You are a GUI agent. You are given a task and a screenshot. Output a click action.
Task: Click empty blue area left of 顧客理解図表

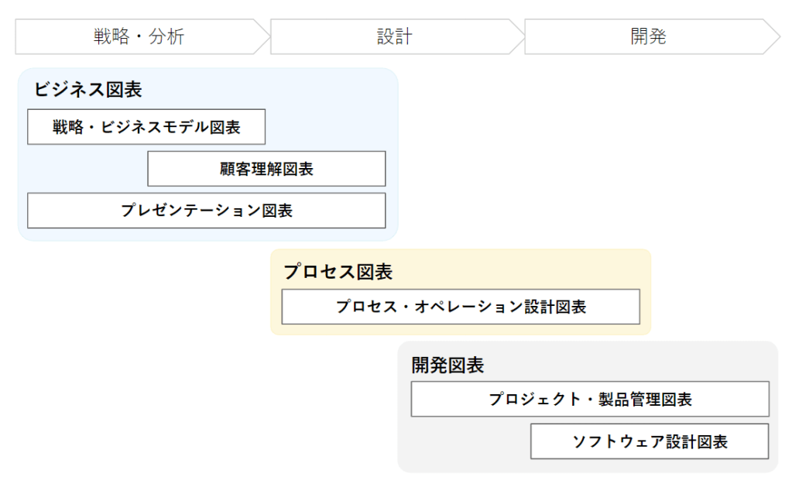tap(85, 169)
